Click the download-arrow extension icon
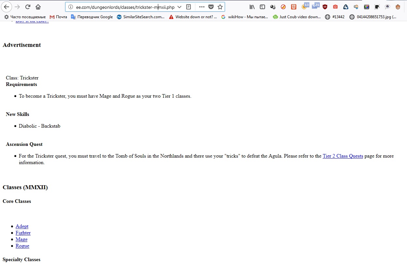The width and height of the screenshot is (407, 267). (x=356, y=7)
